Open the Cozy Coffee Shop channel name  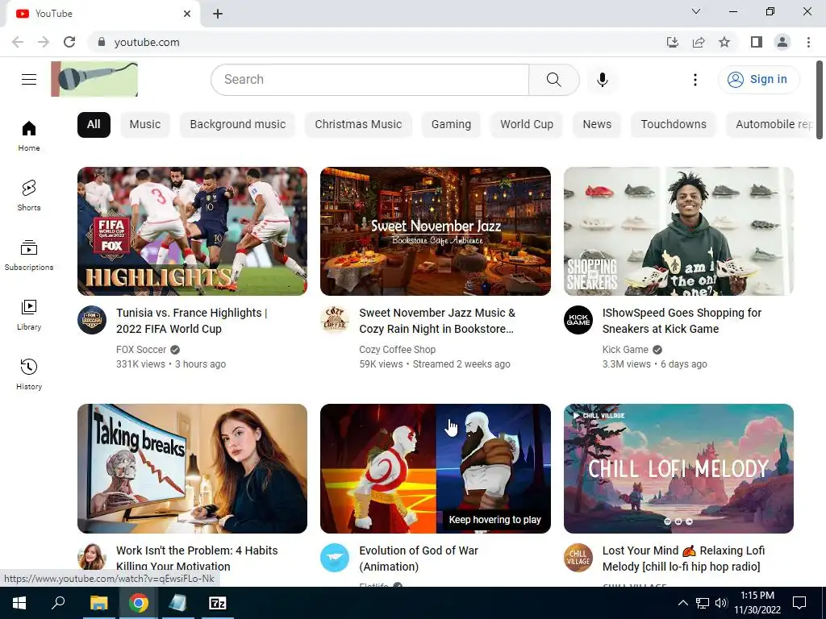[397, 350]
